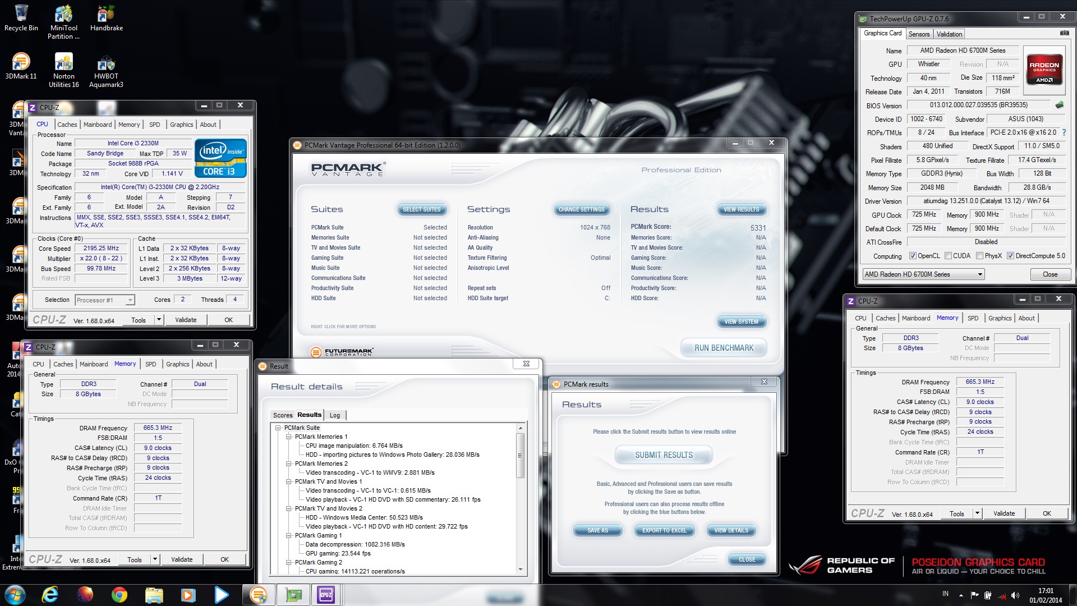The height and width of the screenshot is (606, 1077).
Task: Click the blue play arrow taskbar icon
Action: [x=222, y=595]
